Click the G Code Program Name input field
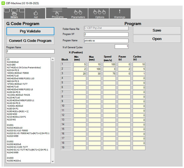The width and height of the screenshot is (184, 168). click(x=30, y=51)
